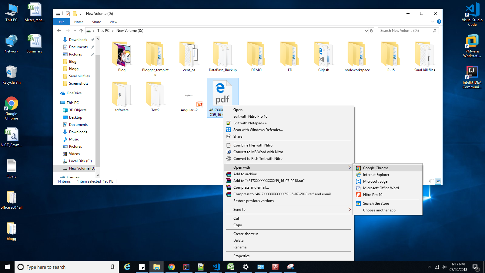This screenshot has height=273, width=485.
Task: Open the nodeworkspace folder
Action: pyautogui.click(x=357, y=57)
